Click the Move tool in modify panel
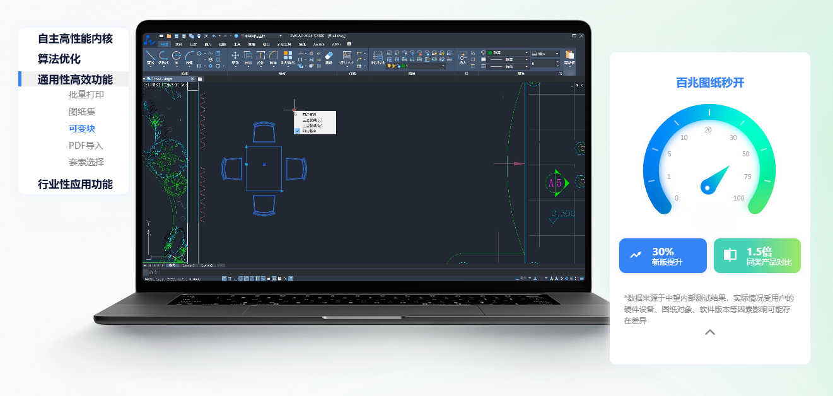The width and height of the screenshot is (833, 396). 235,57
